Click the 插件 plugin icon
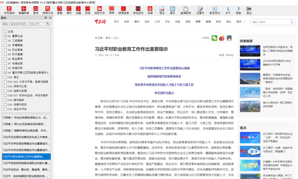298x179 pixels. [x=172, y=10]
